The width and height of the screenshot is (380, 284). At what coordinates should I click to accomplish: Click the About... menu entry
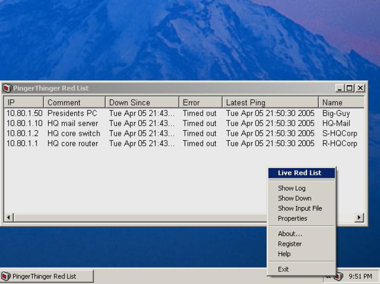pyautogui.click(x=302, y=234)
